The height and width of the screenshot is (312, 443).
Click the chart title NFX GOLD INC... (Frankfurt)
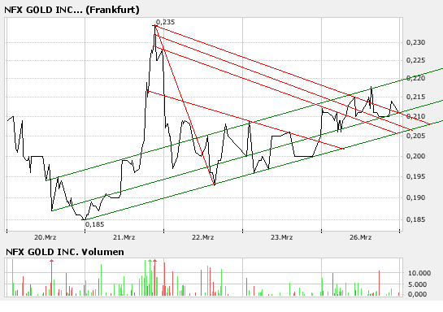click(72, 10)
